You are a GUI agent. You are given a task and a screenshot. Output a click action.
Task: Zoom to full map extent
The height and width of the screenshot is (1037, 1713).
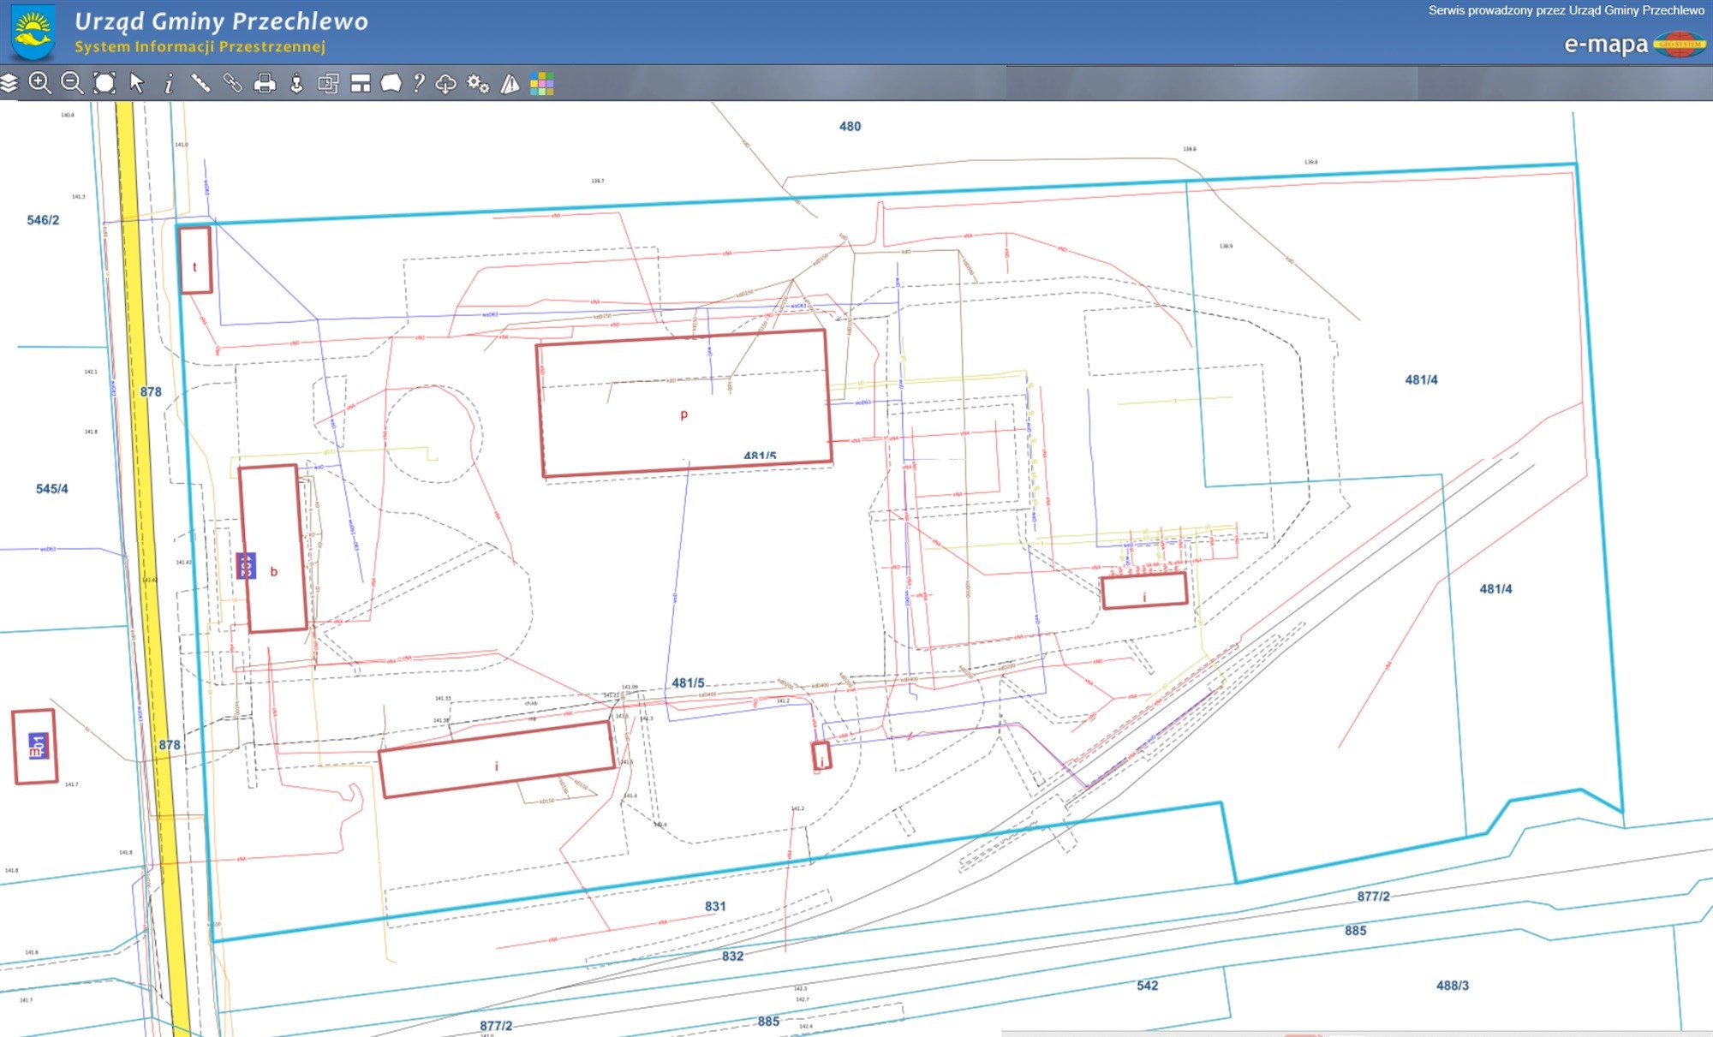coord(104,83)
